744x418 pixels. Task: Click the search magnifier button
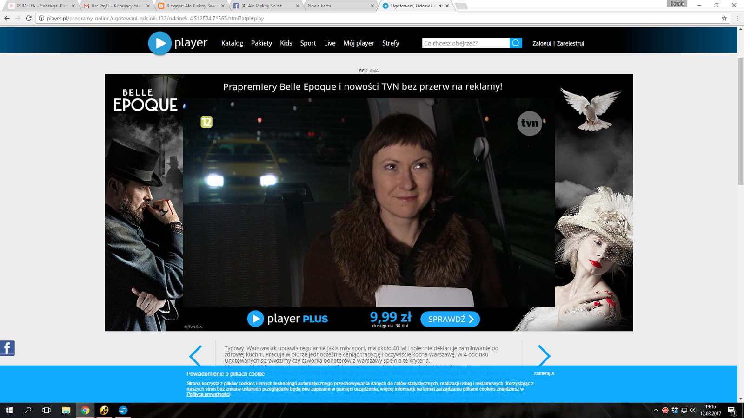[516, 43]
